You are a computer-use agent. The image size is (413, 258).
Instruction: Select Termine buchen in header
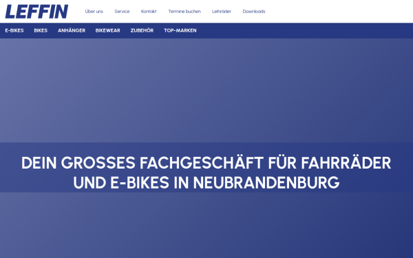pyautogui.click(x=184, y=11)
